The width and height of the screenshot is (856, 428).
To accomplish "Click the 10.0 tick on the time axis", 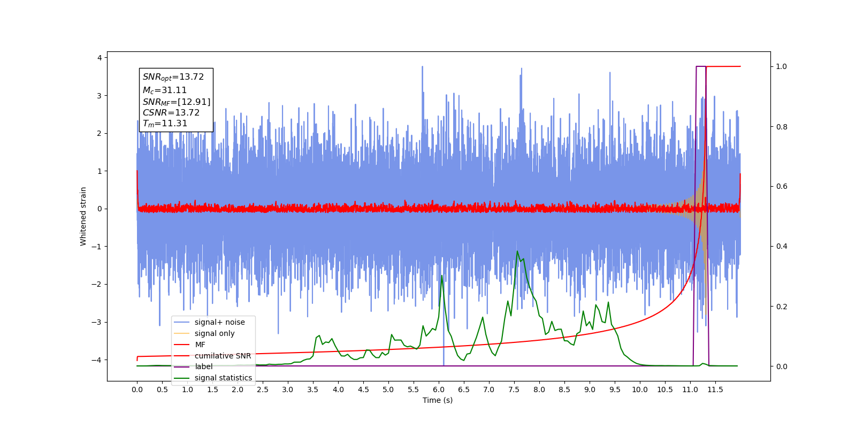I will click(x=640, y=389).
